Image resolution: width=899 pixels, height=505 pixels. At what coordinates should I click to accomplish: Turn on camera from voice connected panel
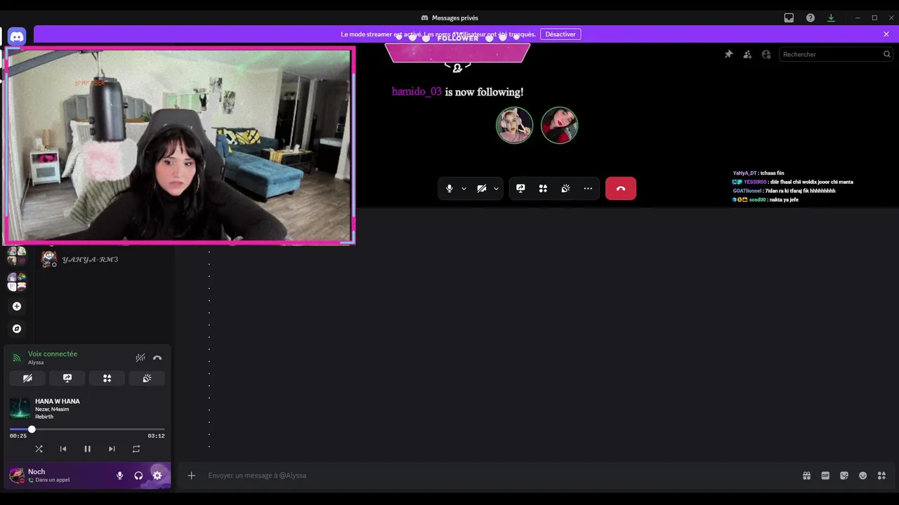click(27, 378)
